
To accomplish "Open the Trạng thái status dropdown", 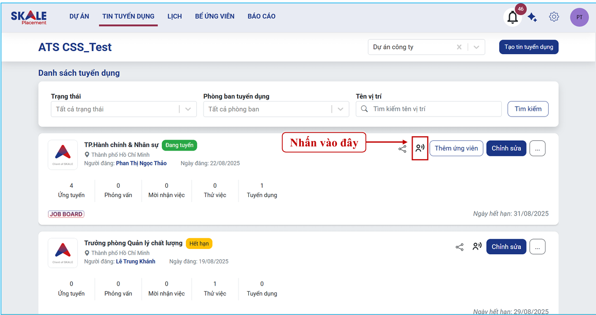I will [x=124, y=109].
